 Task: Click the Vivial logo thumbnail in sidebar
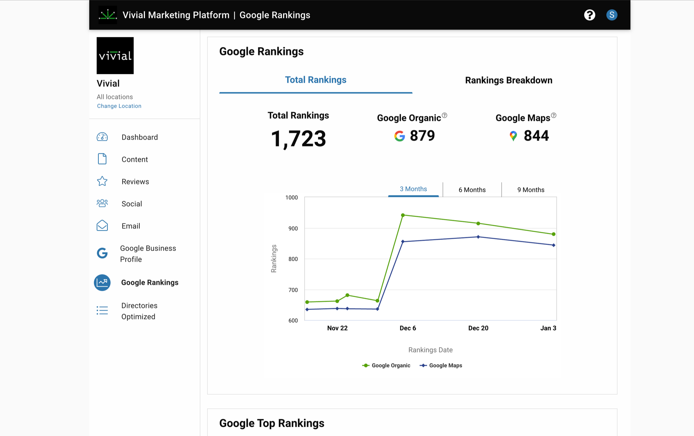(x=115, y=55)
